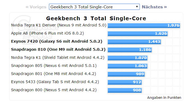Click the Snapdragon 805 Nexus 6 label
189x102 pixels.
54,66
